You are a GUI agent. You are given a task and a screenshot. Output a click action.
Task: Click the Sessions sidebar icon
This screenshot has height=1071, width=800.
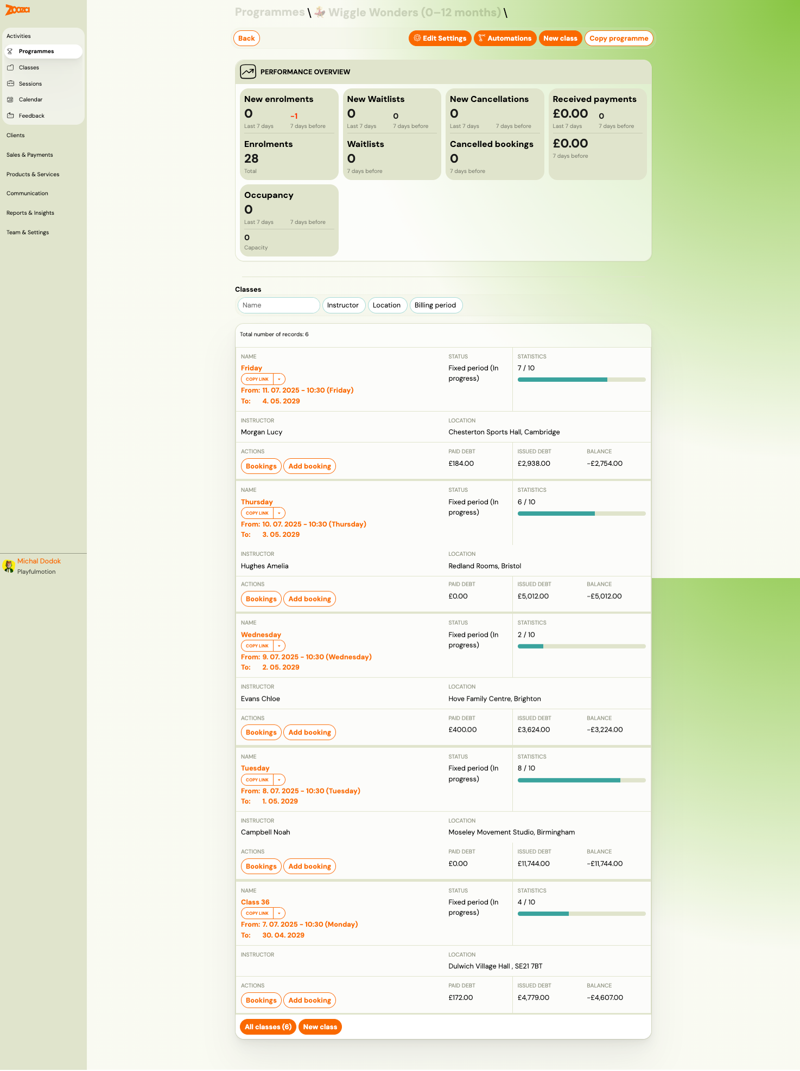(10, 84)
